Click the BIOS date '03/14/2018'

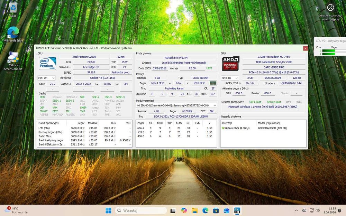tap(160, 68)
